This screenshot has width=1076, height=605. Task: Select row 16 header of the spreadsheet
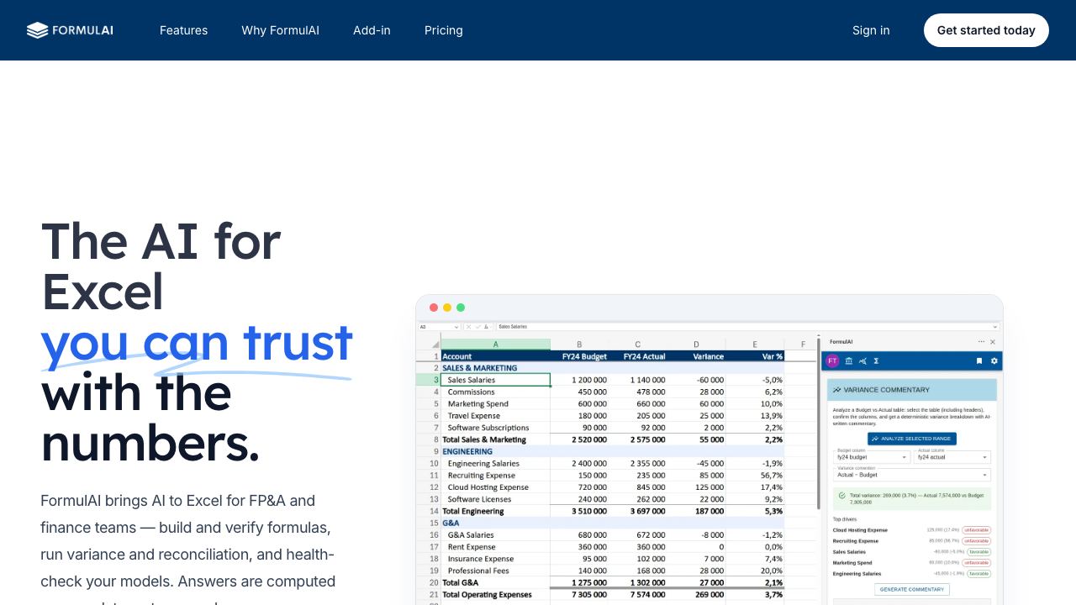428,534
